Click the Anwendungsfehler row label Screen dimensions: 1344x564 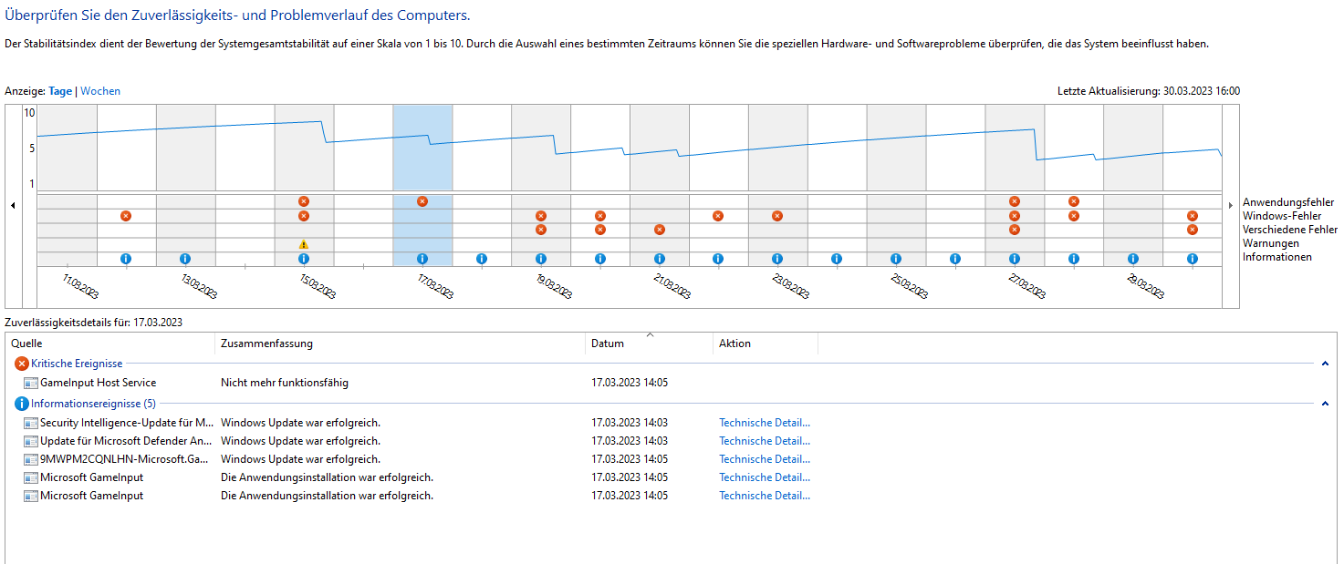coord(1288,202)
